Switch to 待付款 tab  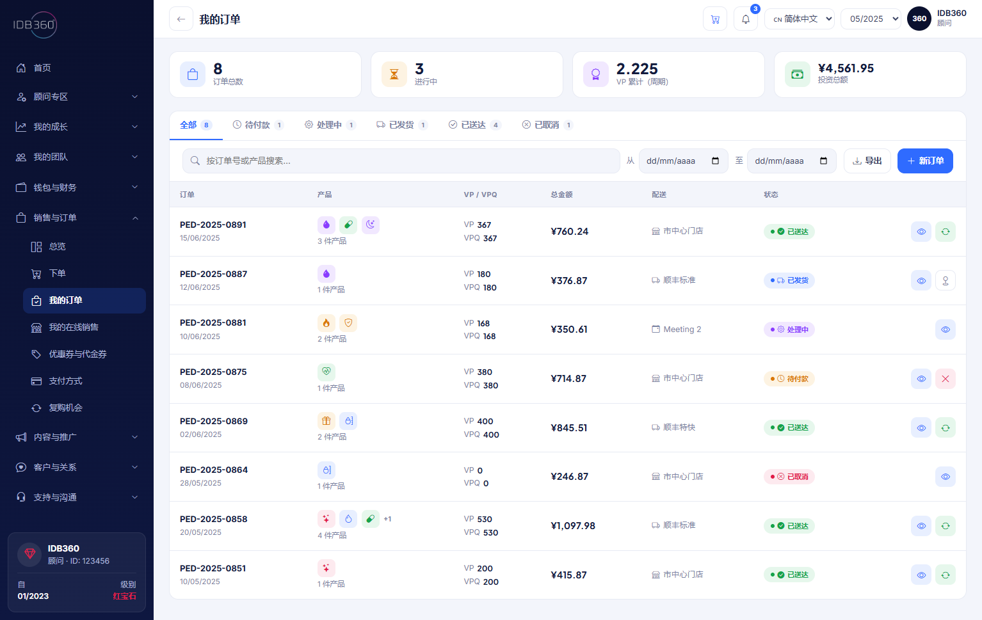(x=258, y=125)
